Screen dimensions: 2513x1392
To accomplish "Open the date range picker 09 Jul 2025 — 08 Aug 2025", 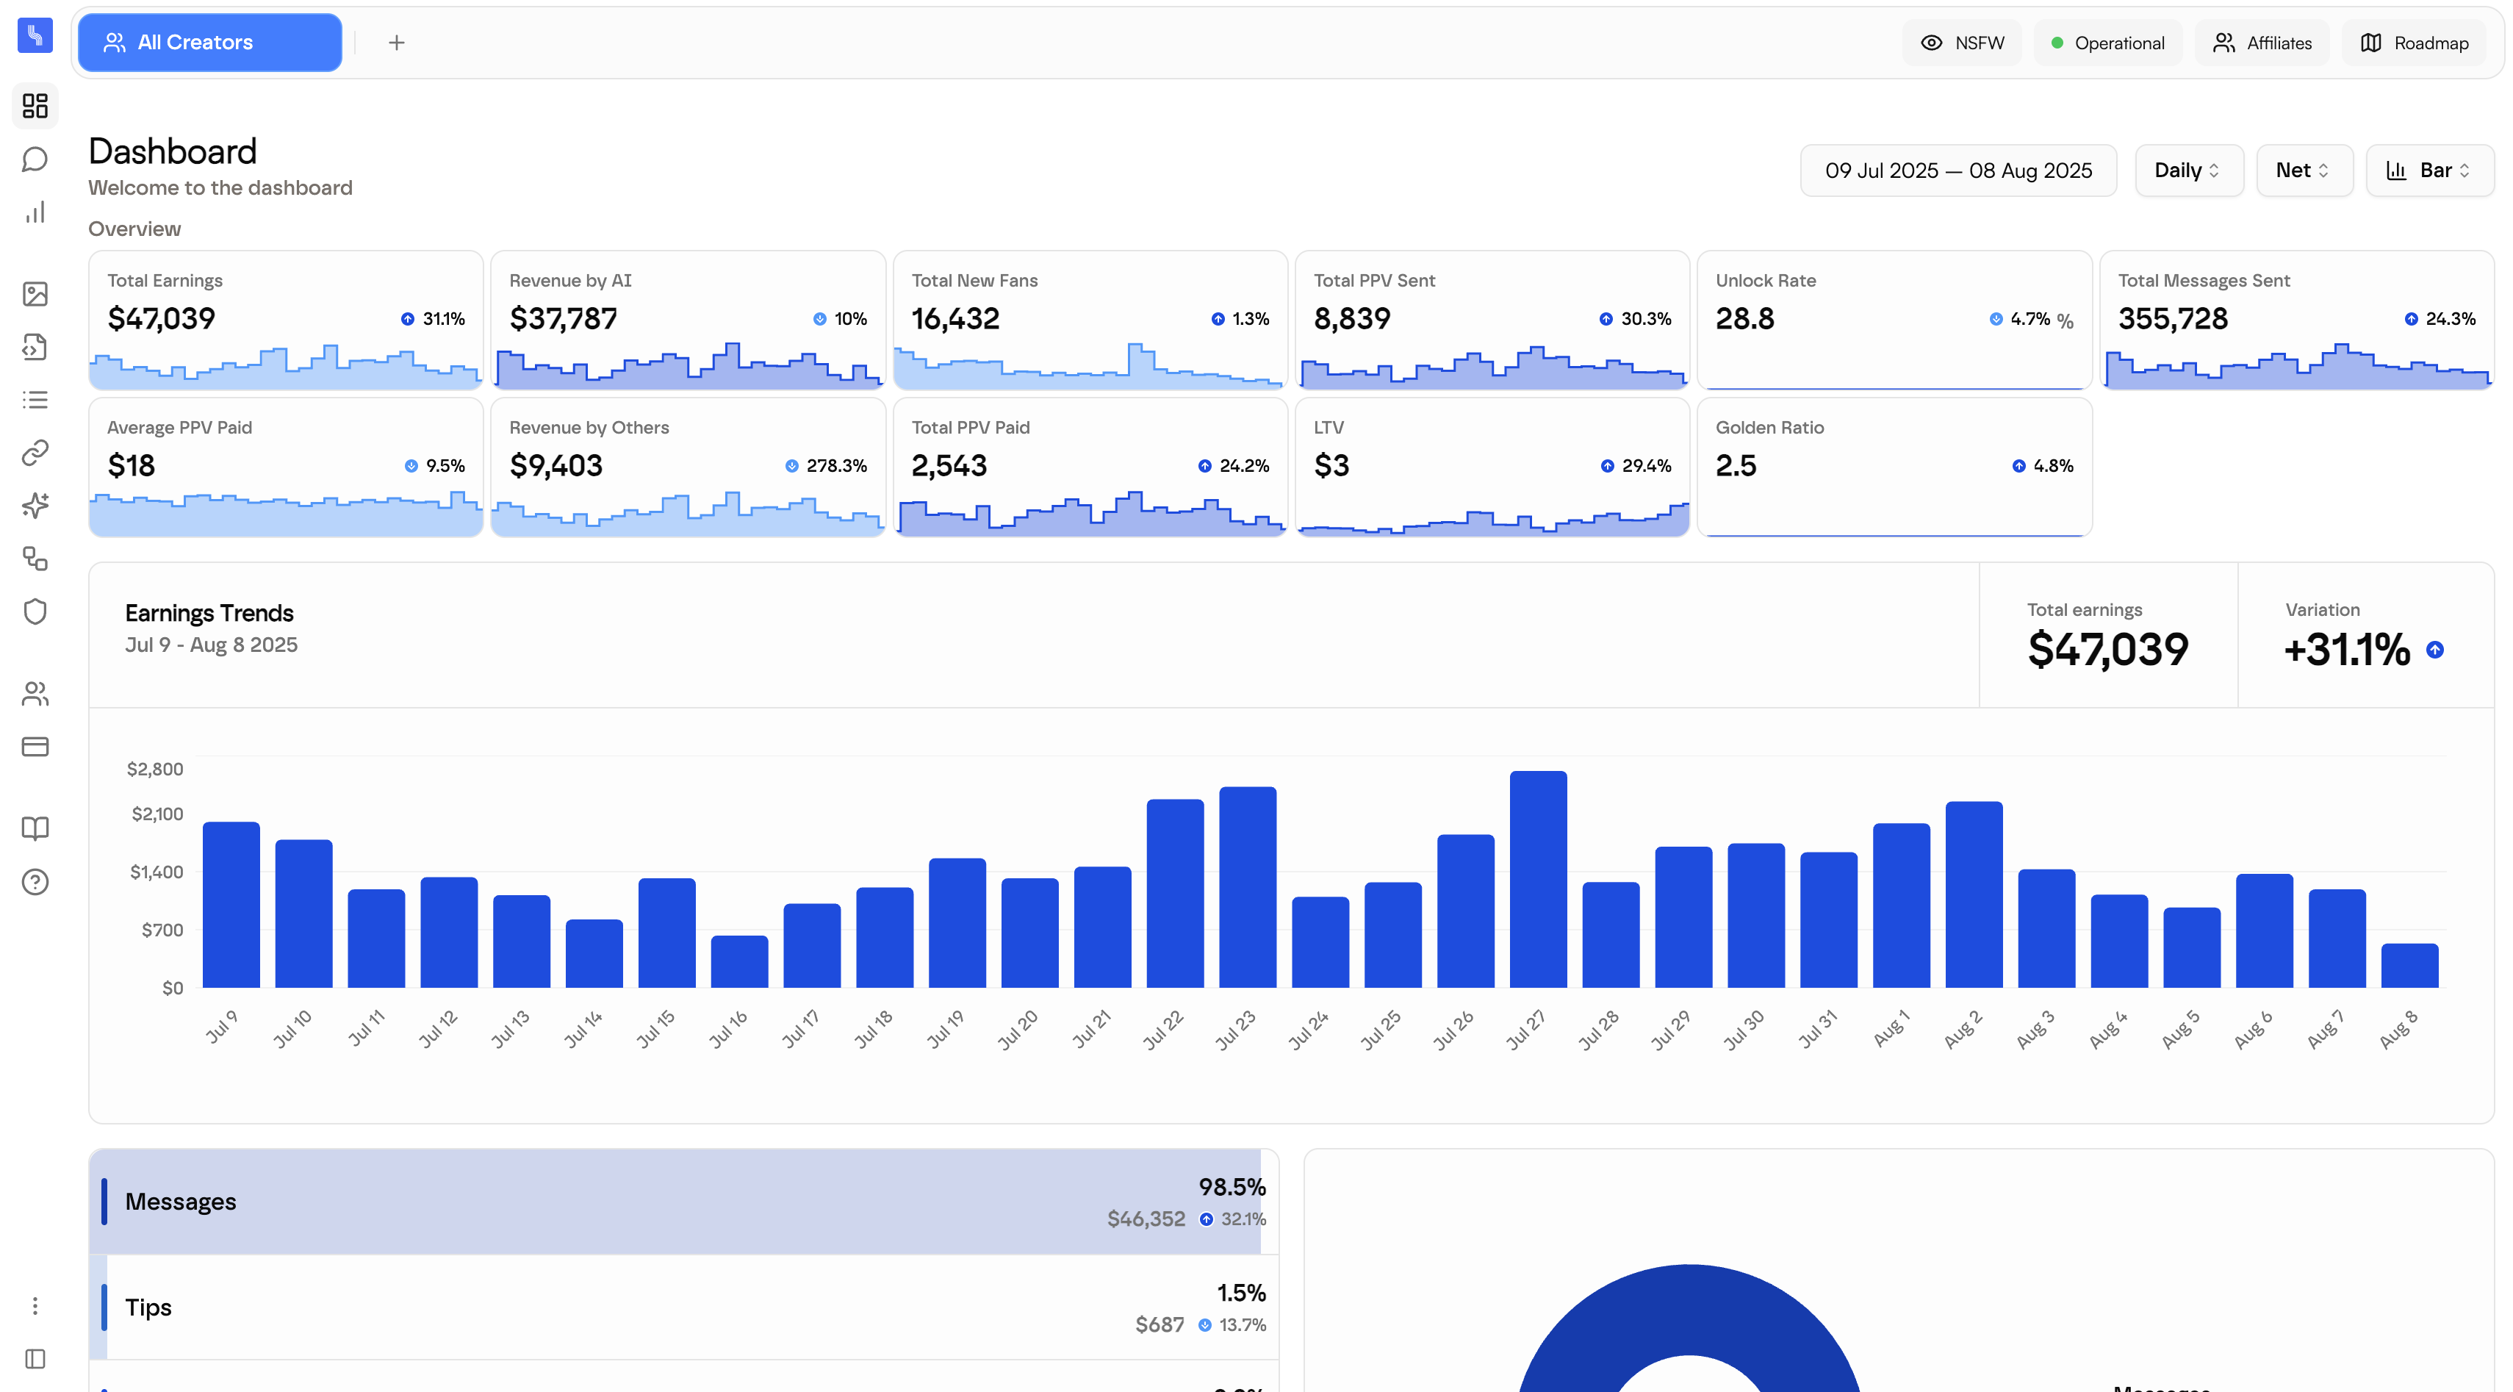I will tap(1958, 171).
